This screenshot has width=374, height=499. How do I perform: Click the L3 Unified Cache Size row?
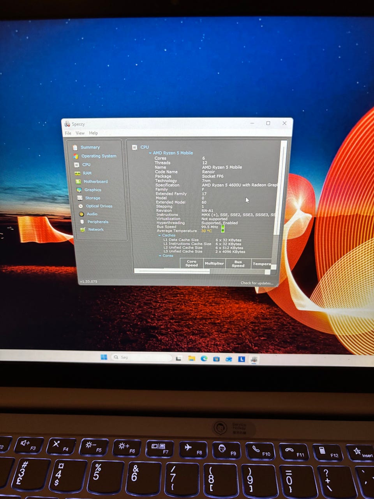pos(205,251)
